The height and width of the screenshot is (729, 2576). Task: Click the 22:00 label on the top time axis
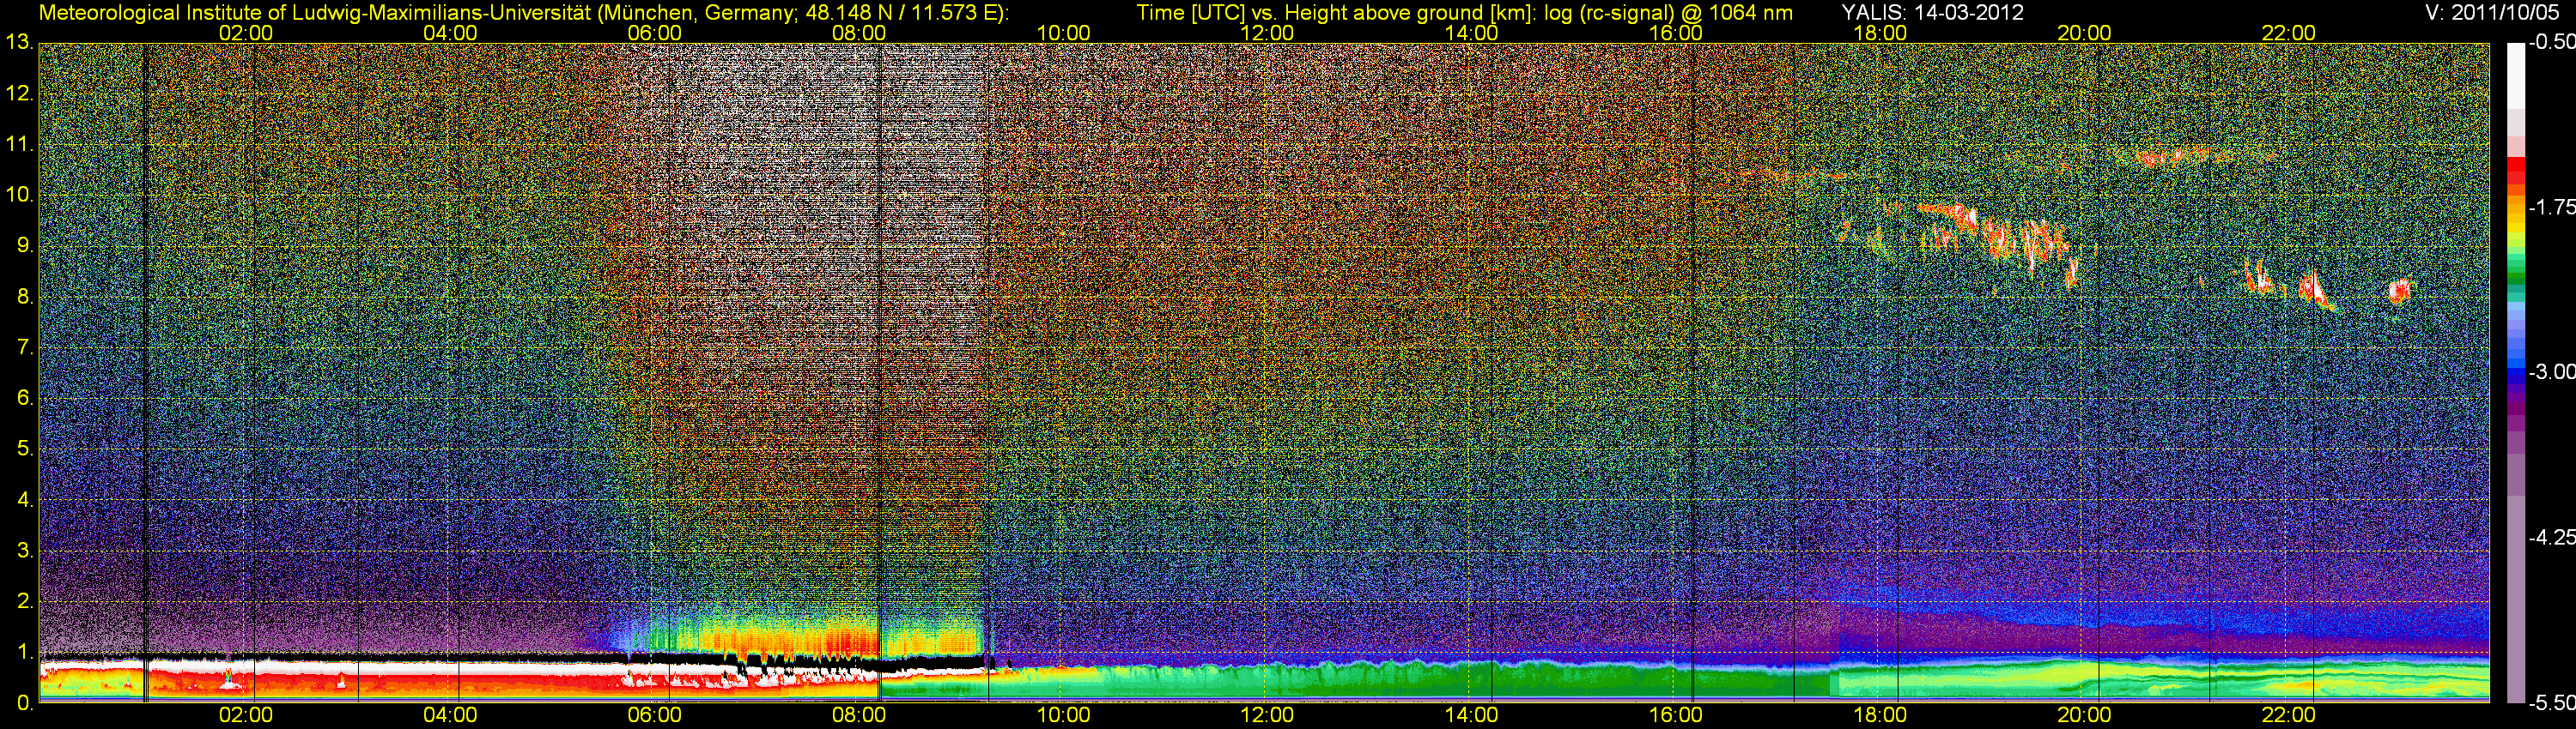pyautogui.click(x=2289, y=33)
